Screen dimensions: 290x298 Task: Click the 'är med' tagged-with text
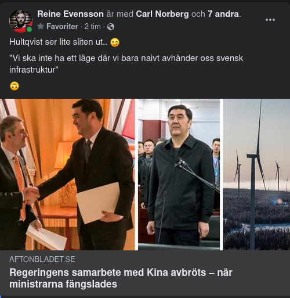120,14
